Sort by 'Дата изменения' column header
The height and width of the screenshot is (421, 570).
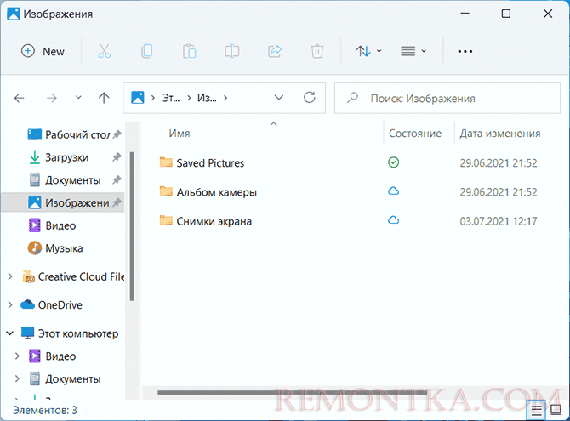point(500,134)
